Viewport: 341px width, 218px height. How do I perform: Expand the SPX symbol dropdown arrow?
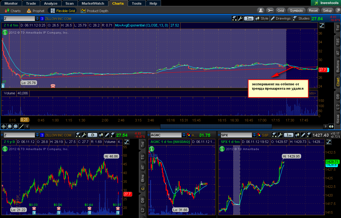pos(254,135)
